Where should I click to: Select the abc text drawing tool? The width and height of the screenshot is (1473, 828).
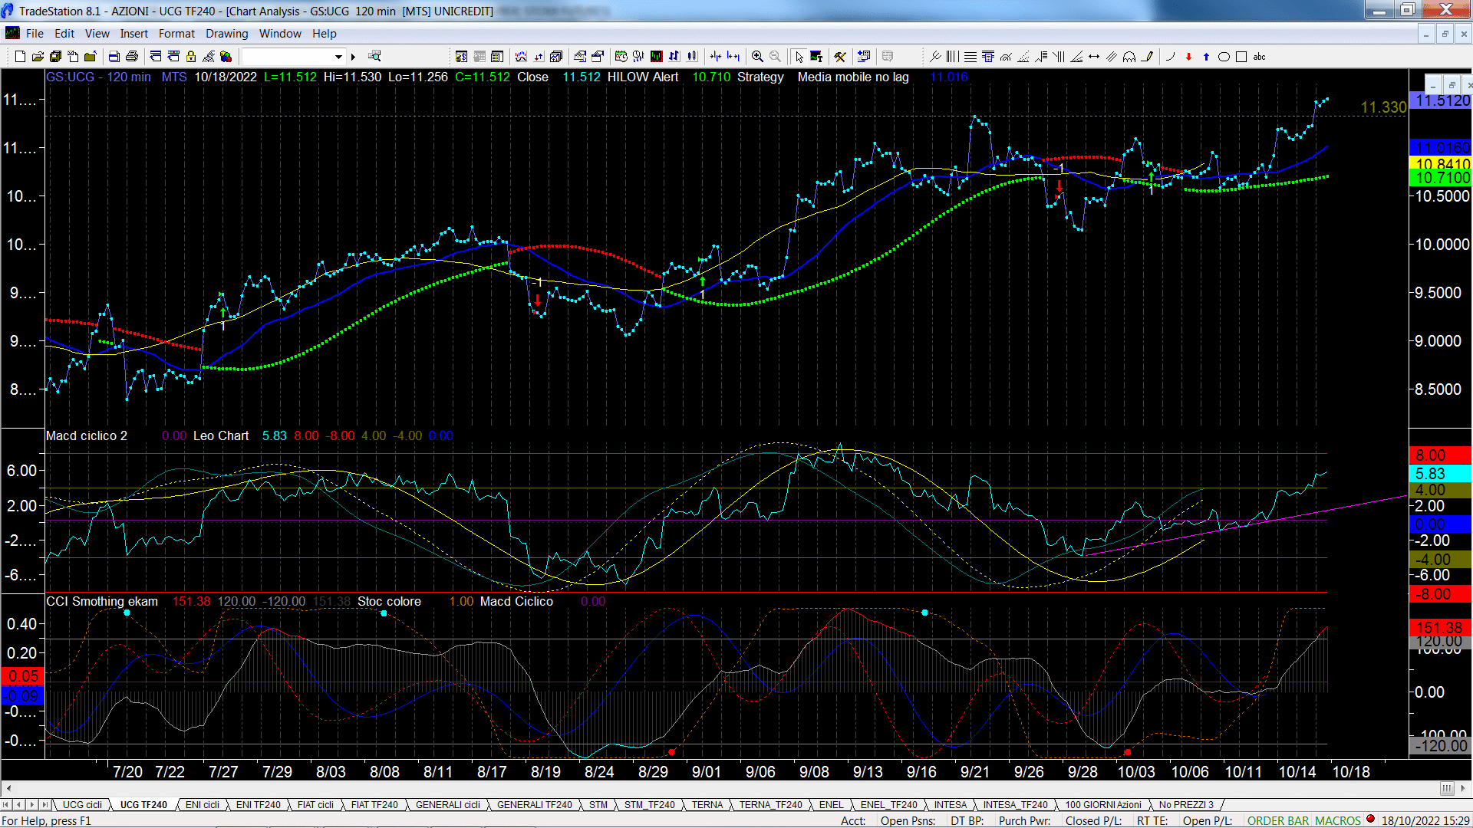click(1259, 57)
